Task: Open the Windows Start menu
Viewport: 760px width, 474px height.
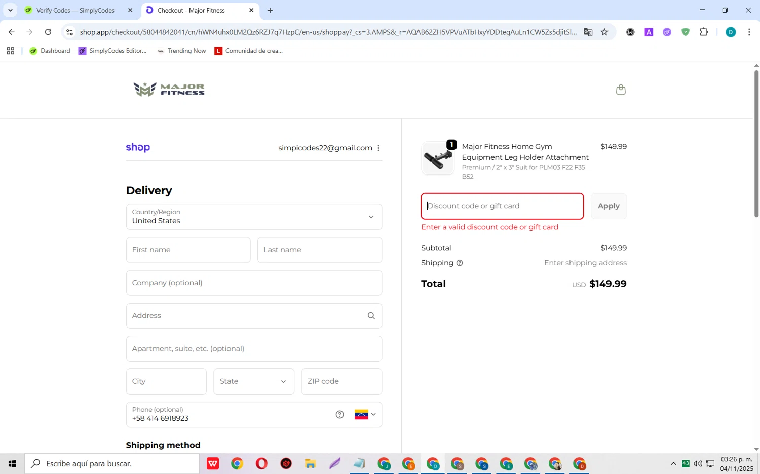Action: click(x=12, y=463)
